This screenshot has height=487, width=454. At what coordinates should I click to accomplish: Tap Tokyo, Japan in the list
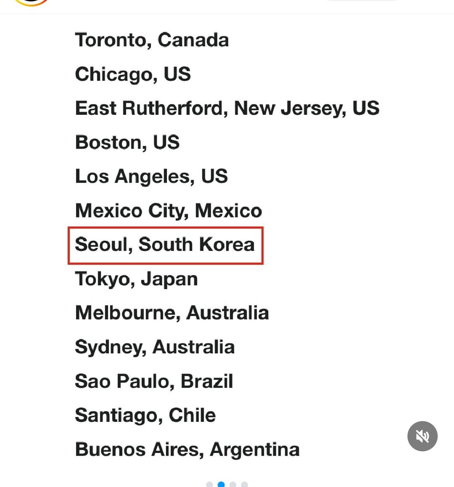(136, 279)
